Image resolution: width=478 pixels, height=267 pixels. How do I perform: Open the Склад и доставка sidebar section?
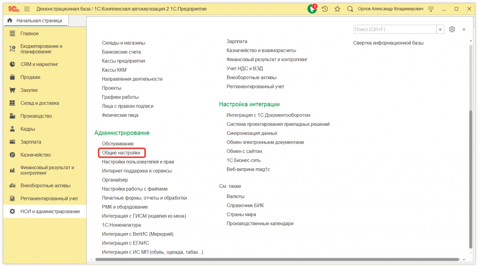[40, 103]
